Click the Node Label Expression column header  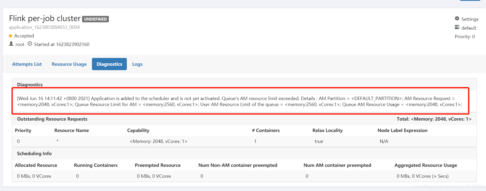[x=402, y=130]
